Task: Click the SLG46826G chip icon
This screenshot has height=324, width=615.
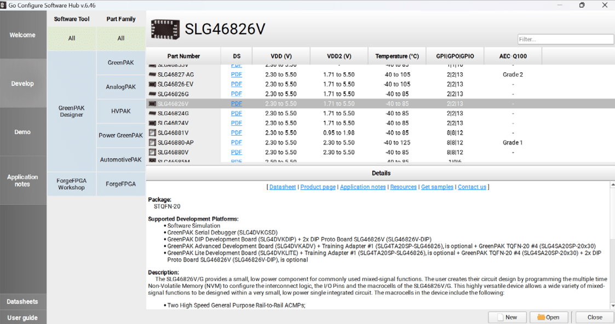Action: coord(152,94)
